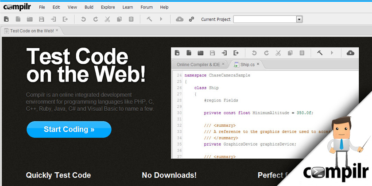
Task: Click the redo icon in preview editor toolbar
Action: [266, 53]
